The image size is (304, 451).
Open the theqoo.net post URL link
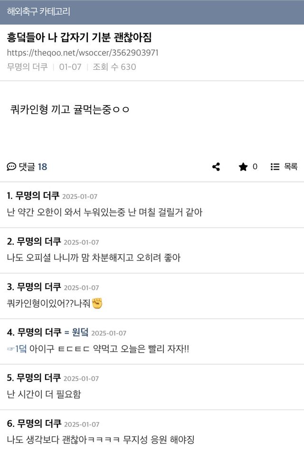(83, 53)
